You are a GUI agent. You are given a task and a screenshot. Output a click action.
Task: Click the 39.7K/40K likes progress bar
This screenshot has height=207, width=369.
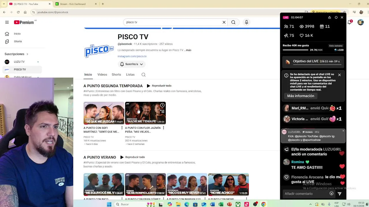pyautogui.click(x=295, y=50)
